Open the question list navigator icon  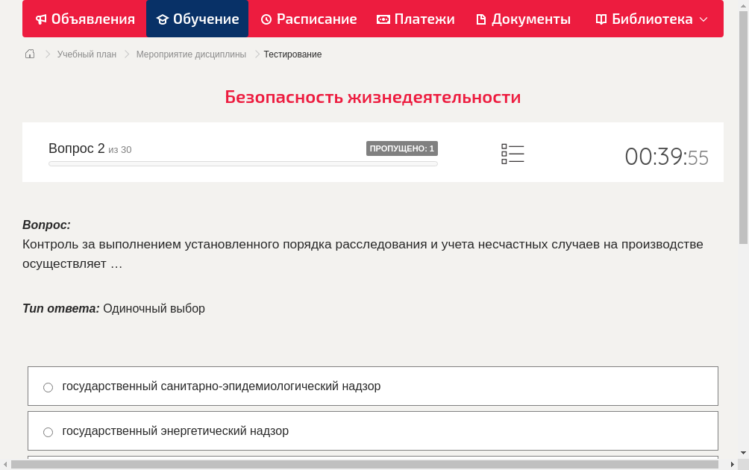point(513,154)
